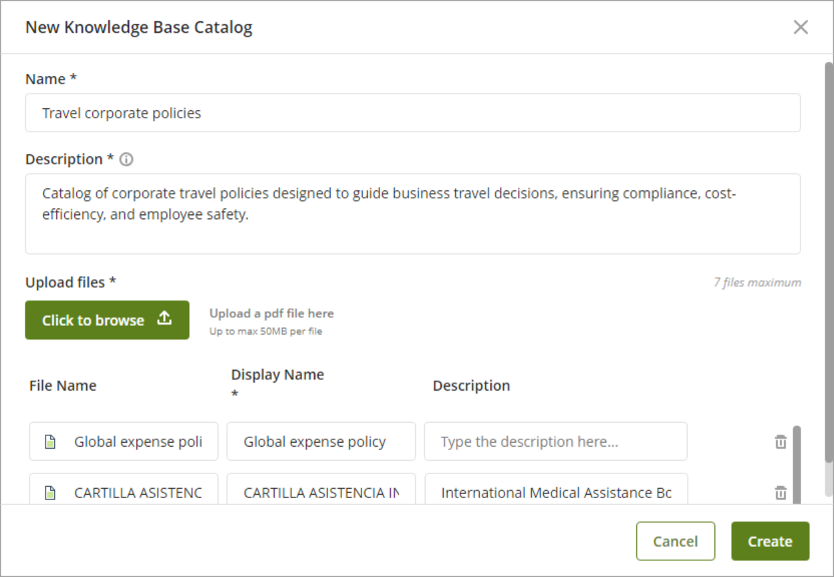The width and height of the screenshot is (834, 577).
Task: Click inside the catalog Description text area
Action: (412, 214)
